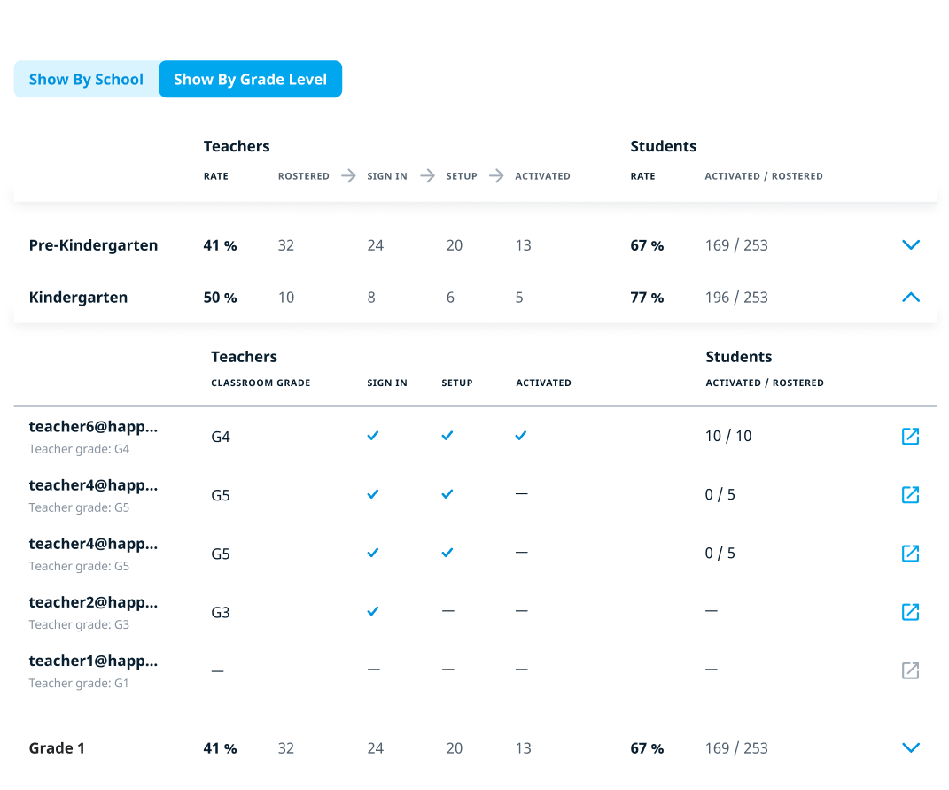This screenshot has width=949, height=790.
Task: Click the greyed-out link icon for teacher1
Action: click(910, 670)
